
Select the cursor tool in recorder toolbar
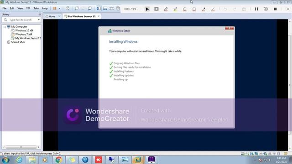[147, 9]
